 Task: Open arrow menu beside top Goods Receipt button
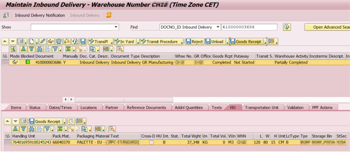pyautogui.click(x=265, y=42)
